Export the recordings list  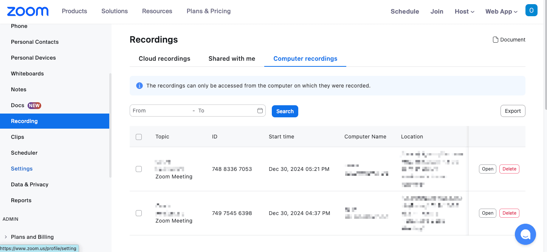513,111
